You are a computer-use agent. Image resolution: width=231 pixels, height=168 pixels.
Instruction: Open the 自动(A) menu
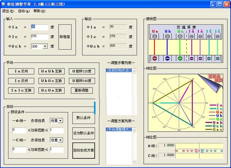pos(24,11)
